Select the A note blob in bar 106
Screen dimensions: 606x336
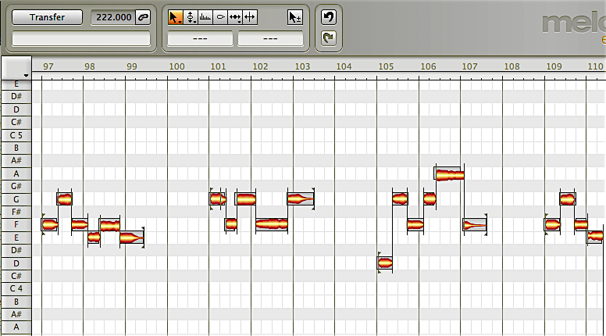click(449, 175)
